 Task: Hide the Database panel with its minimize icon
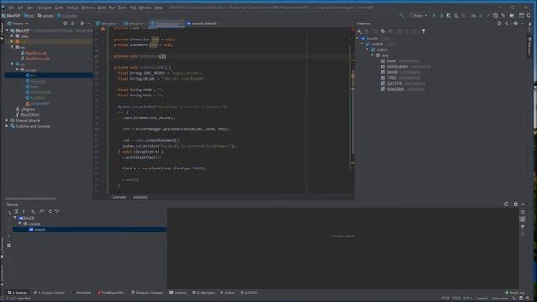523,23
